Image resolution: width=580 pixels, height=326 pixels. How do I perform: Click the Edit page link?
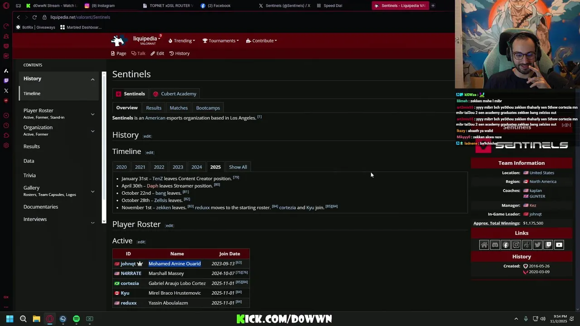tap(157, 53)
